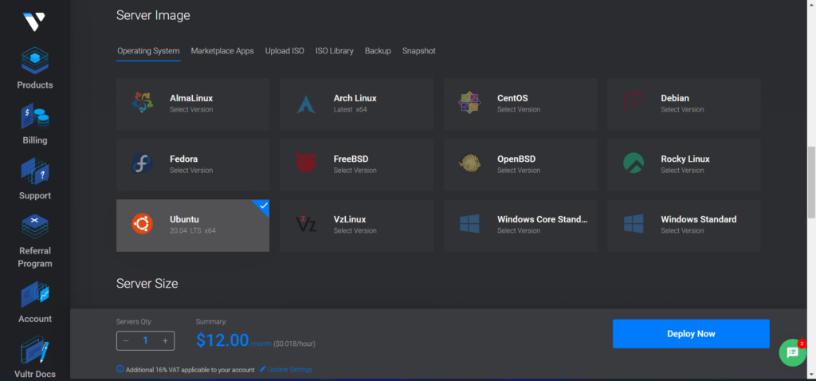816x381 pixels.
Task: Increase servers quantity with plus
Action: click(165, 341)
